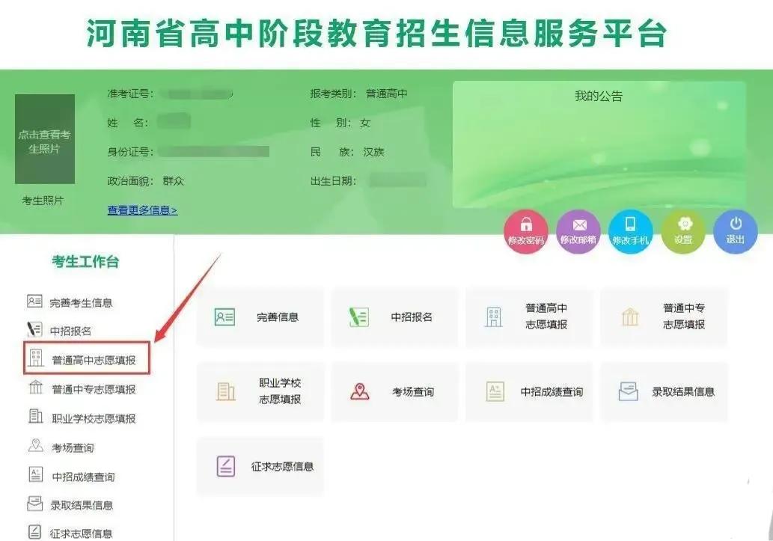773x541 pixels.
Task: Select the 普通高中志愿填报 building icon
Action: [x=492, y=317]
